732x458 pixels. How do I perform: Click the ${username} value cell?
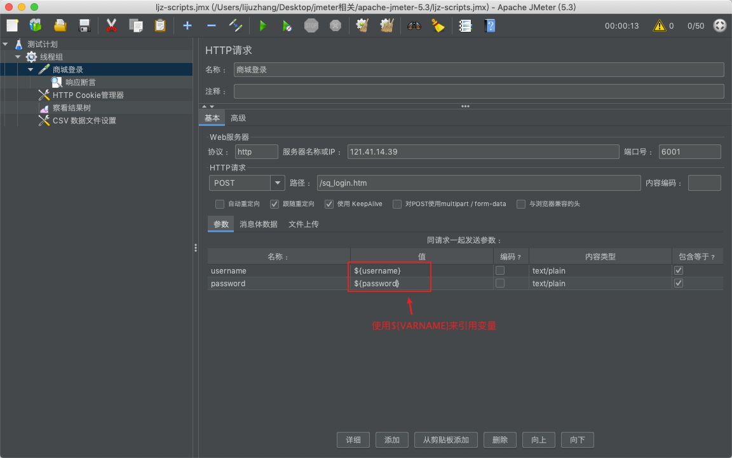click(x=421, y=270)
